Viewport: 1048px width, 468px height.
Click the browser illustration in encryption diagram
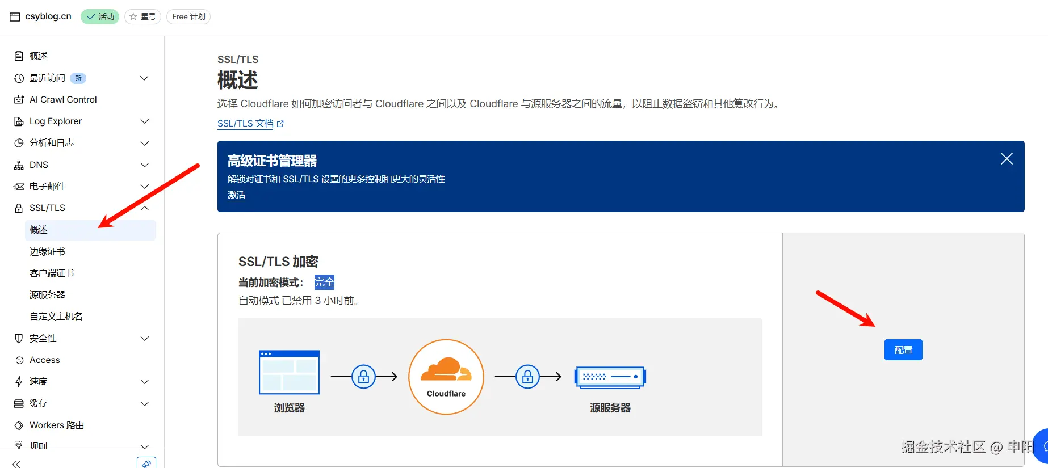(x=289, y=372)
